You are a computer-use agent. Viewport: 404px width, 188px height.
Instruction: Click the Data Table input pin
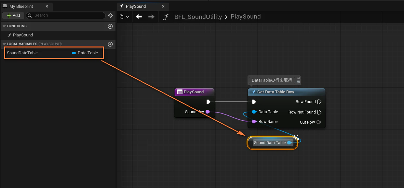[254, 112]
